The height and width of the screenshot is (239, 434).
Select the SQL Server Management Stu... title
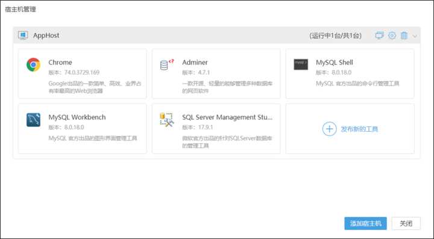coord(227,117)
